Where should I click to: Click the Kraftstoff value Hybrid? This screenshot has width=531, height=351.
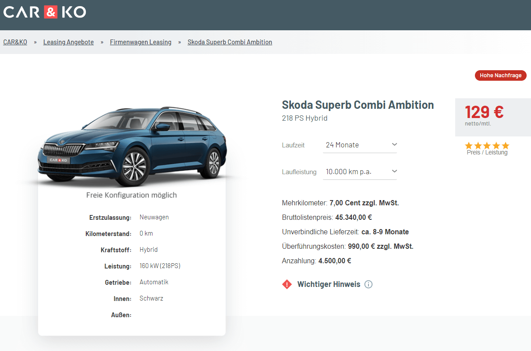coord(149,250)
